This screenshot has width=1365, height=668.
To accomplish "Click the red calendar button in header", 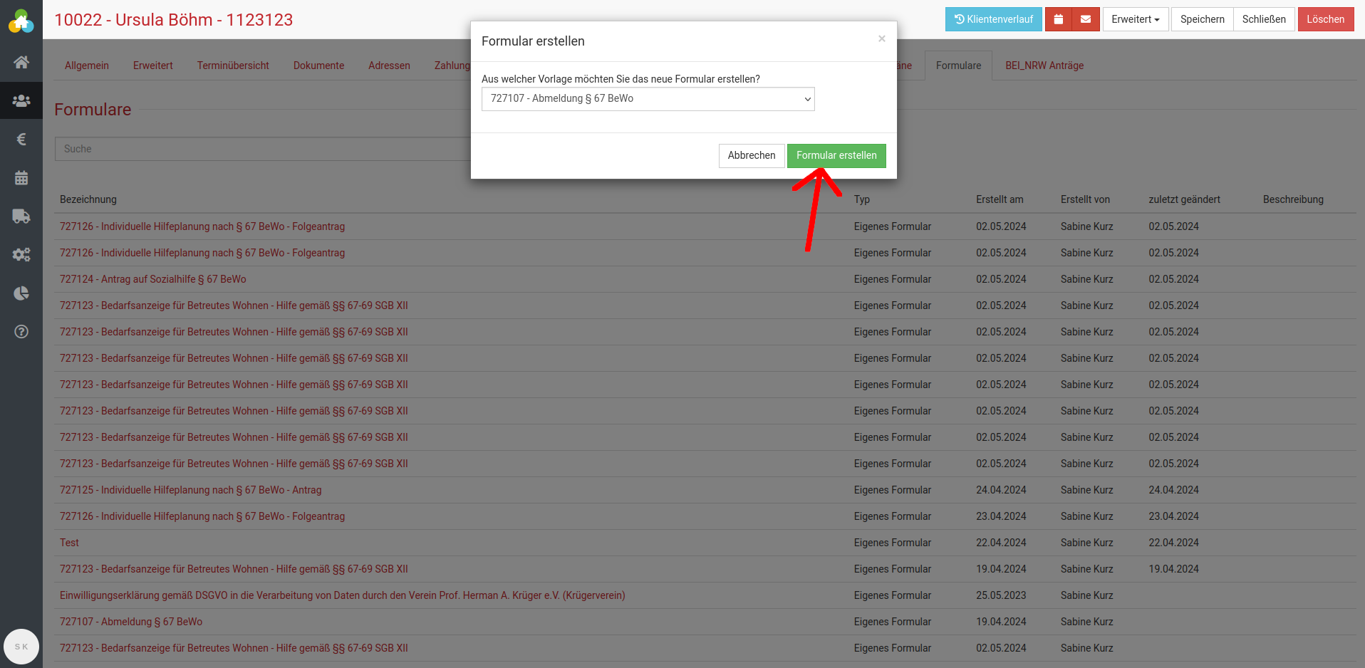I will (1058, 19).
